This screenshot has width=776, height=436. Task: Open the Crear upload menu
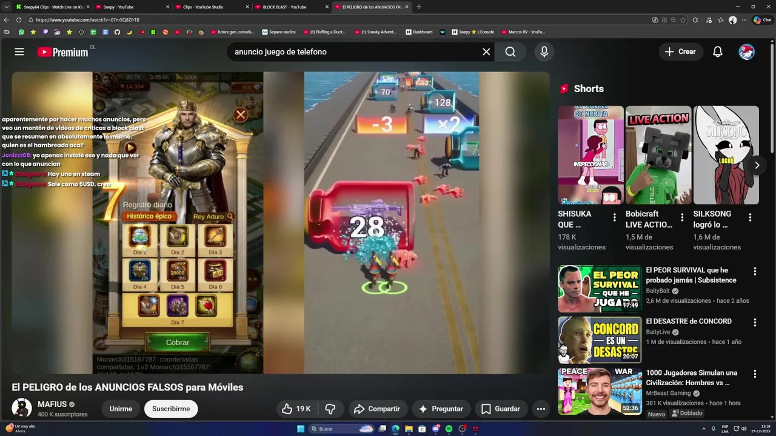(680, 52)
